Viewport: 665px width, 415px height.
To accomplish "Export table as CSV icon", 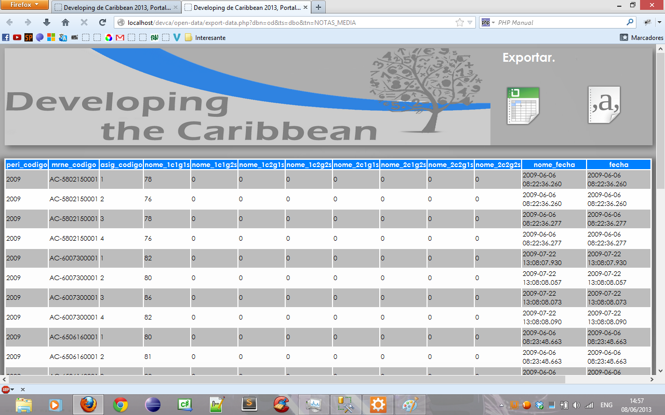I will tap(604, 105).
